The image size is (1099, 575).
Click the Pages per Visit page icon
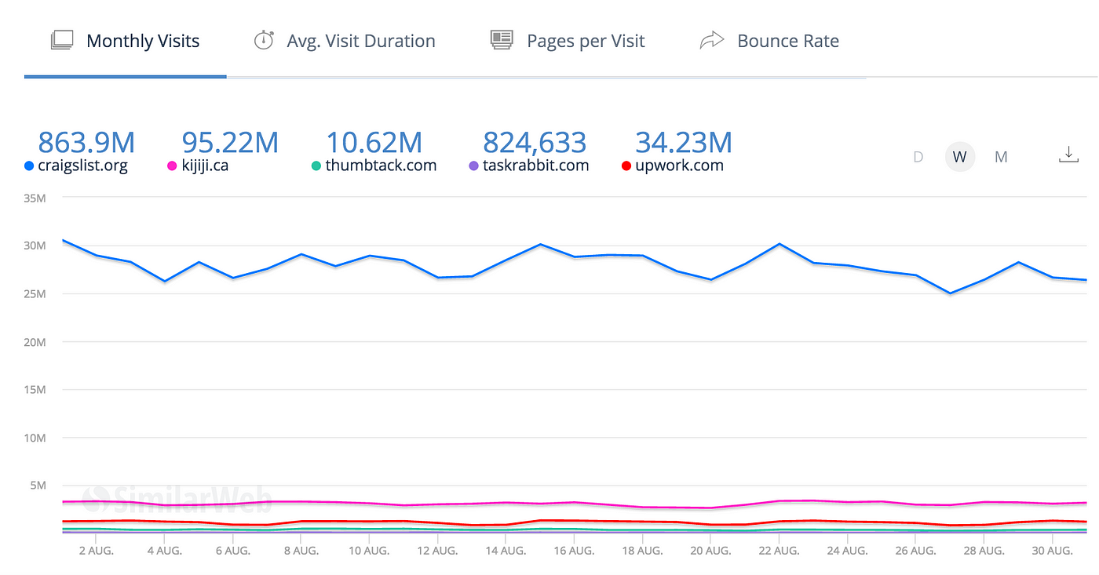(x=502, y=40)
